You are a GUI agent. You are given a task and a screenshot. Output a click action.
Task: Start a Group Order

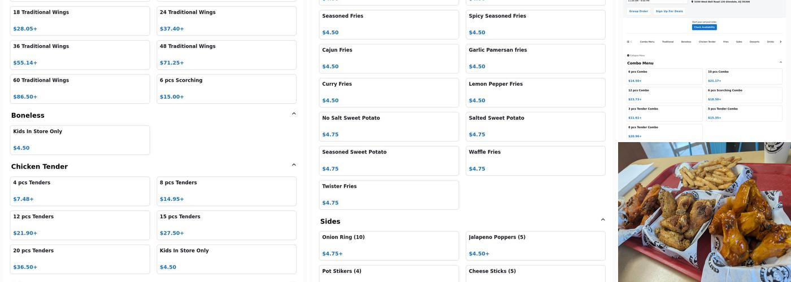click(x=638, y=11)
